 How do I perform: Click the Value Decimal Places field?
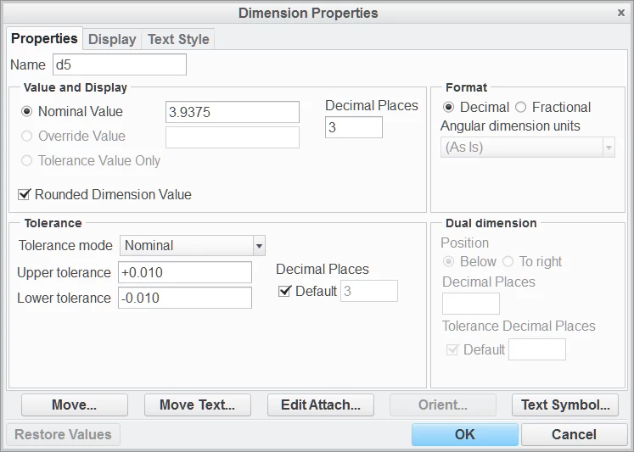[354, 127]
